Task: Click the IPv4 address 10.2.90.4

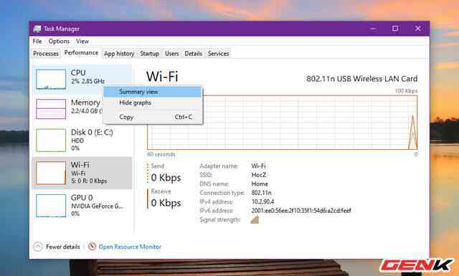Action: [262, 201]
